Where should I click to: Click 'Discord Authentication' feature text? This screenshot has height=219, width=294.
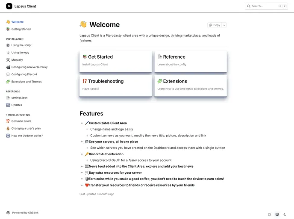tap(106, 154)
